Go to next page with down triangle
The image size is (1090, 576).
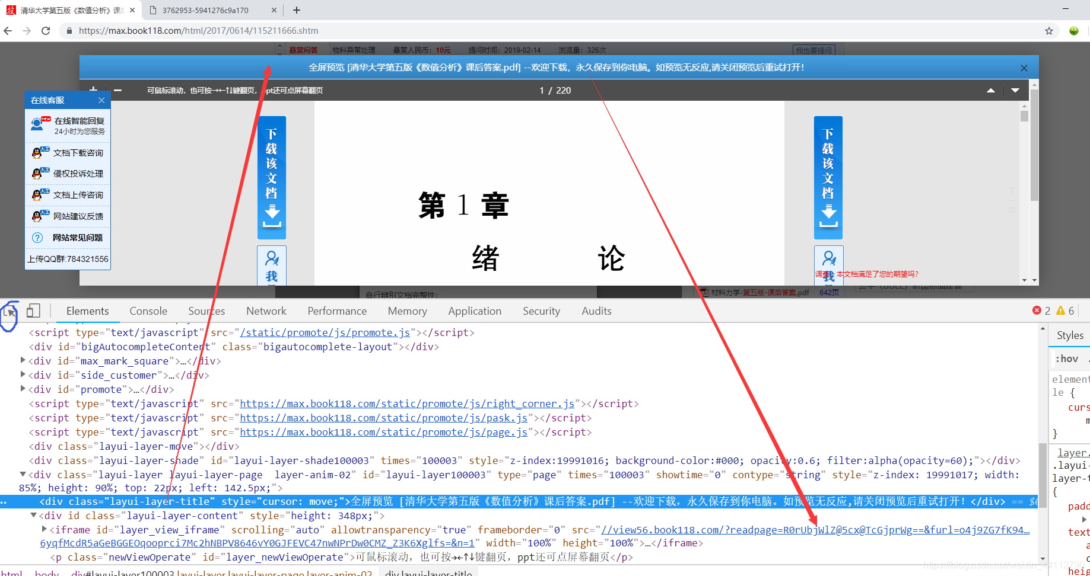1015,91
